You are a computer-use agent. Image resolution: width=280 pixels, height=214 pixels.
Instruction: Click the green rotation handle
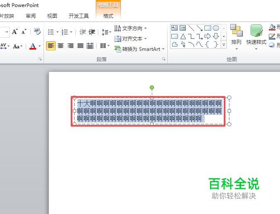[x=152, y=88]
